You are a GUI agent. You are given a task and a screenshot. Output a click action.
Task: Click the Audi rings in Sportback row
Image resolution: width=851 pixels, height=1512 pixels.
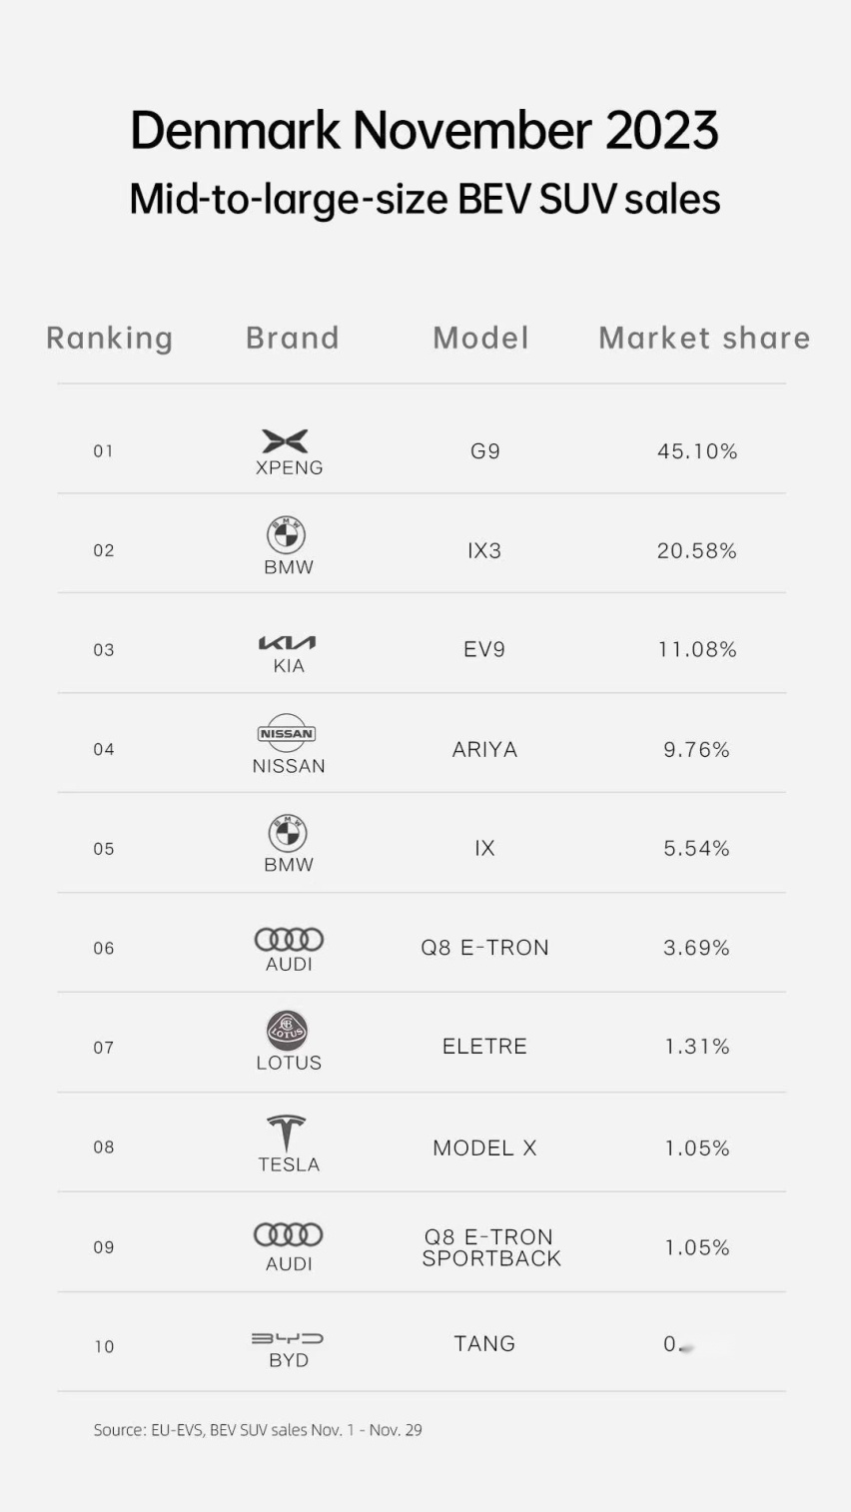[x=289, y=1234]
